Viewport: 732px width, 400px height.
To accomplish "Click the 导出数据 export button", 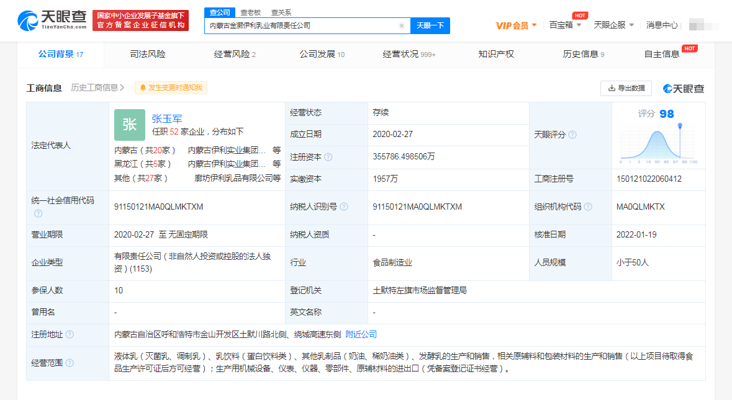I will [626, 88].
